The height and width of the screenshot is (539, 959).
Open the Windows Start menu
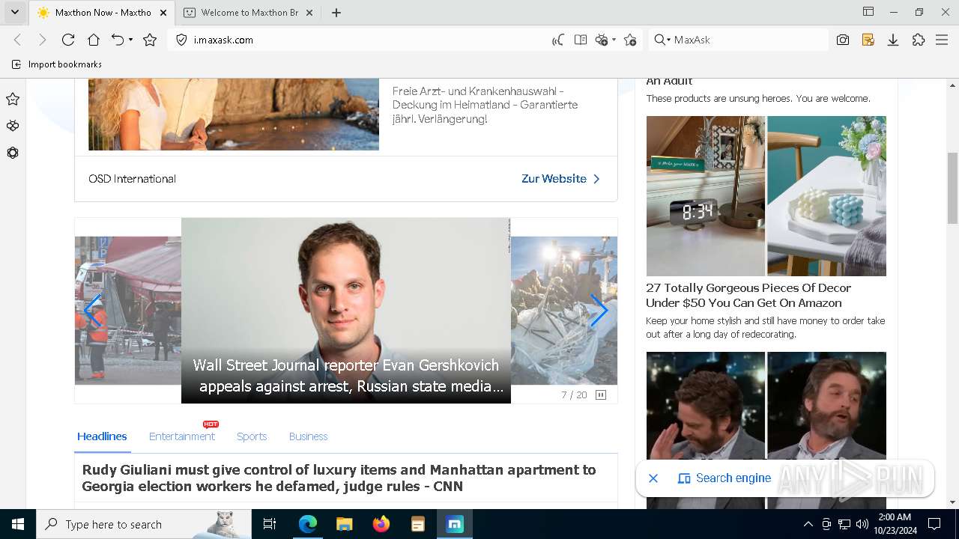coord(18,524)
